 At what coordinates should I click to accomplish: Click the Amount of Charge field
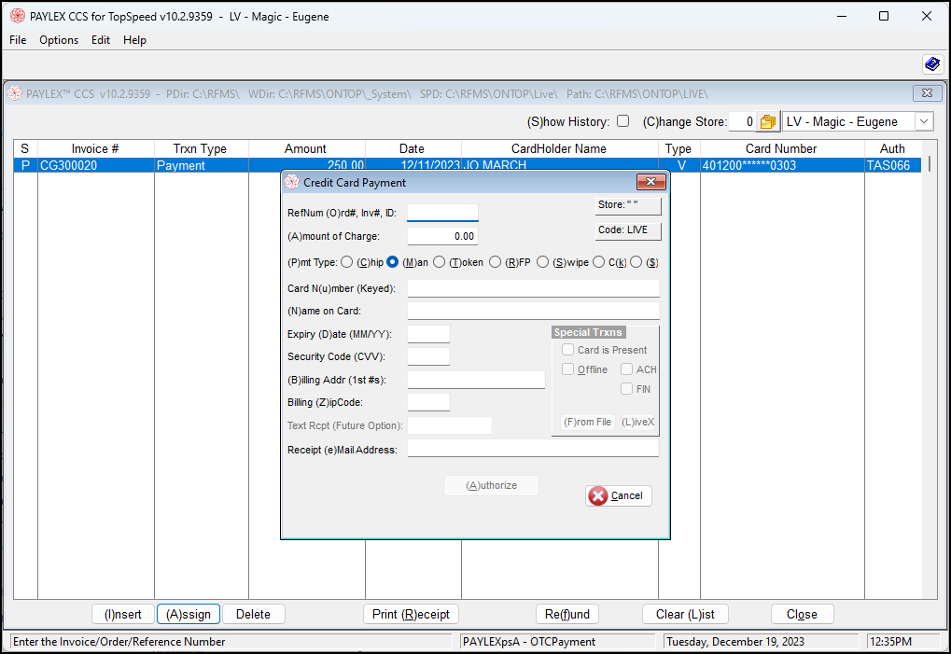point(442,236)
